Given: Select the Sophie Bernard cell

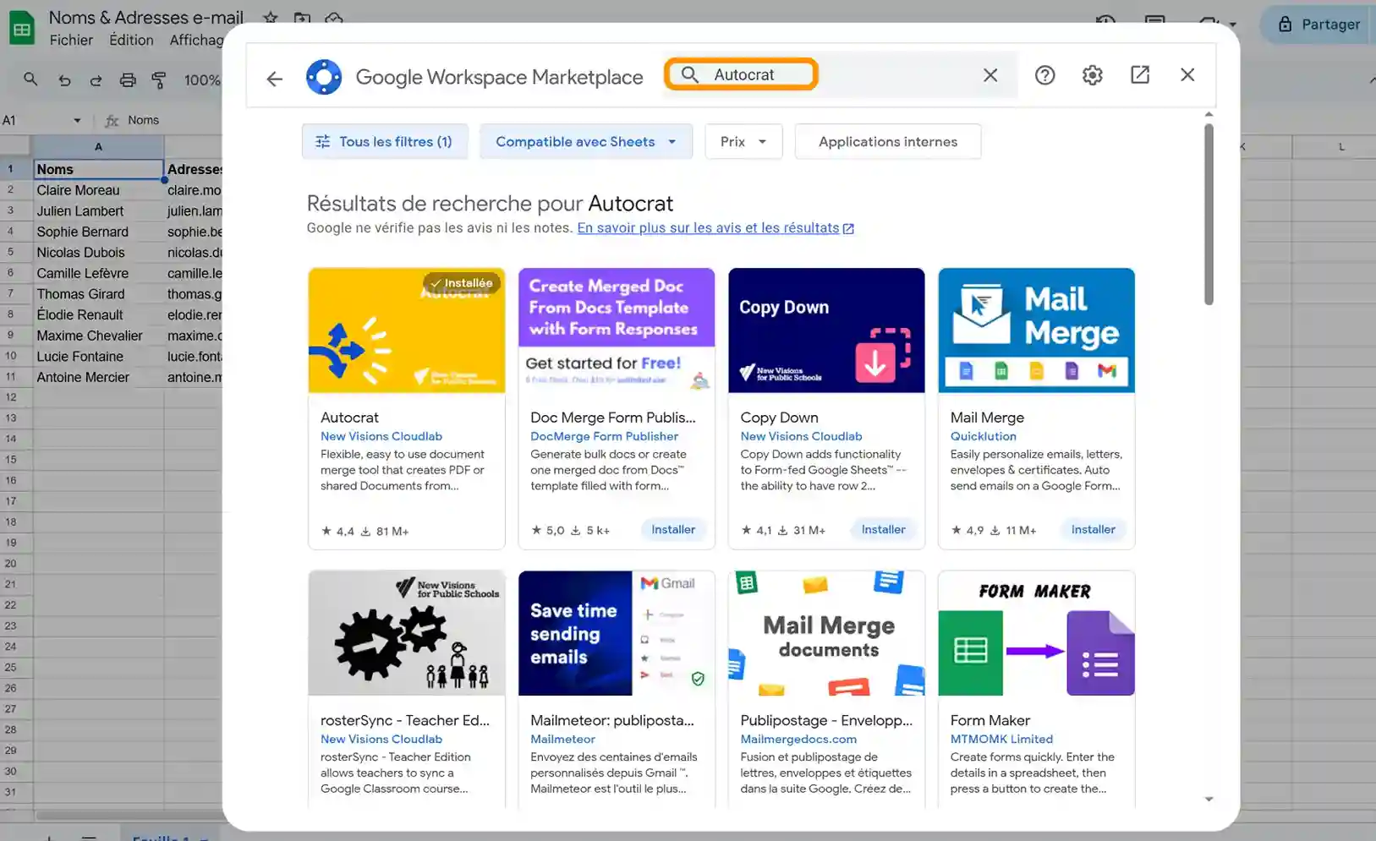Looking at the screenshot, I should point(98,232).
